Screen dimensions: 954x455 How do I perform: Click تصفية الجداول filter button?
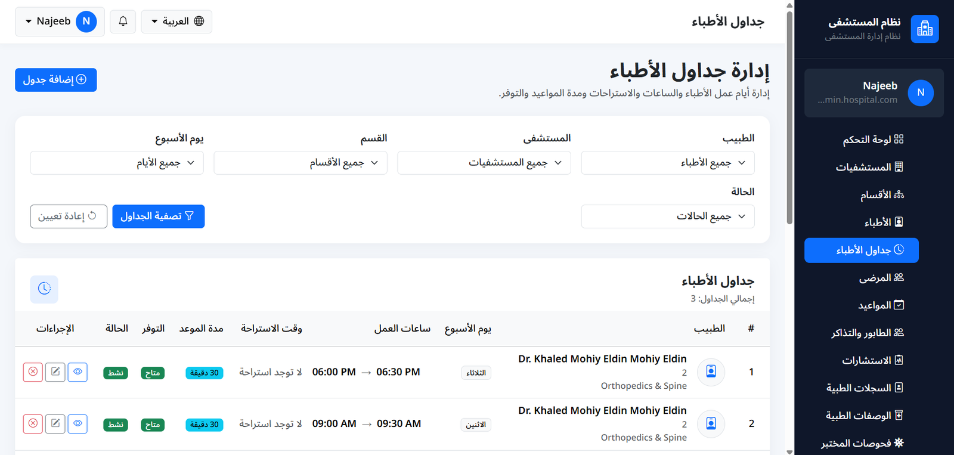(x=159, y=216)
